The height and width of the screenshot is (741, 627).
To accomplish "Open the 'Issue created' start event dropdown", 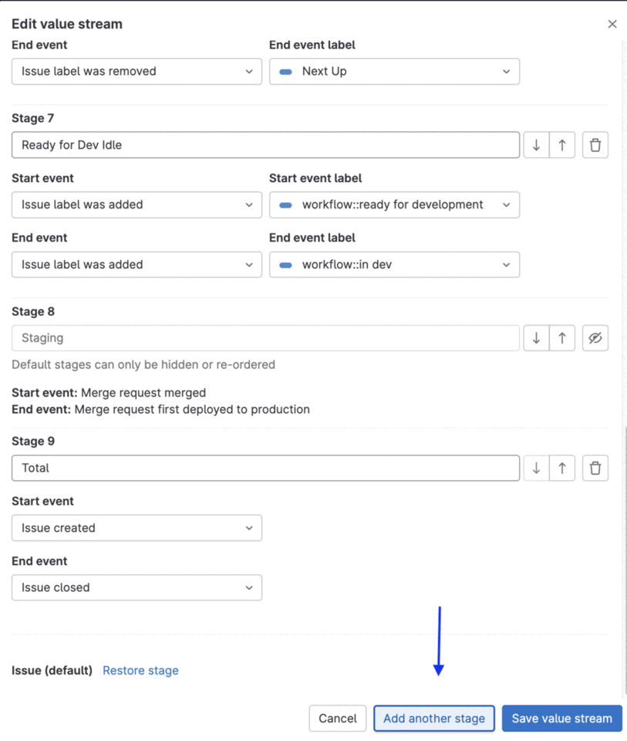I will click(x=137, y=528).
